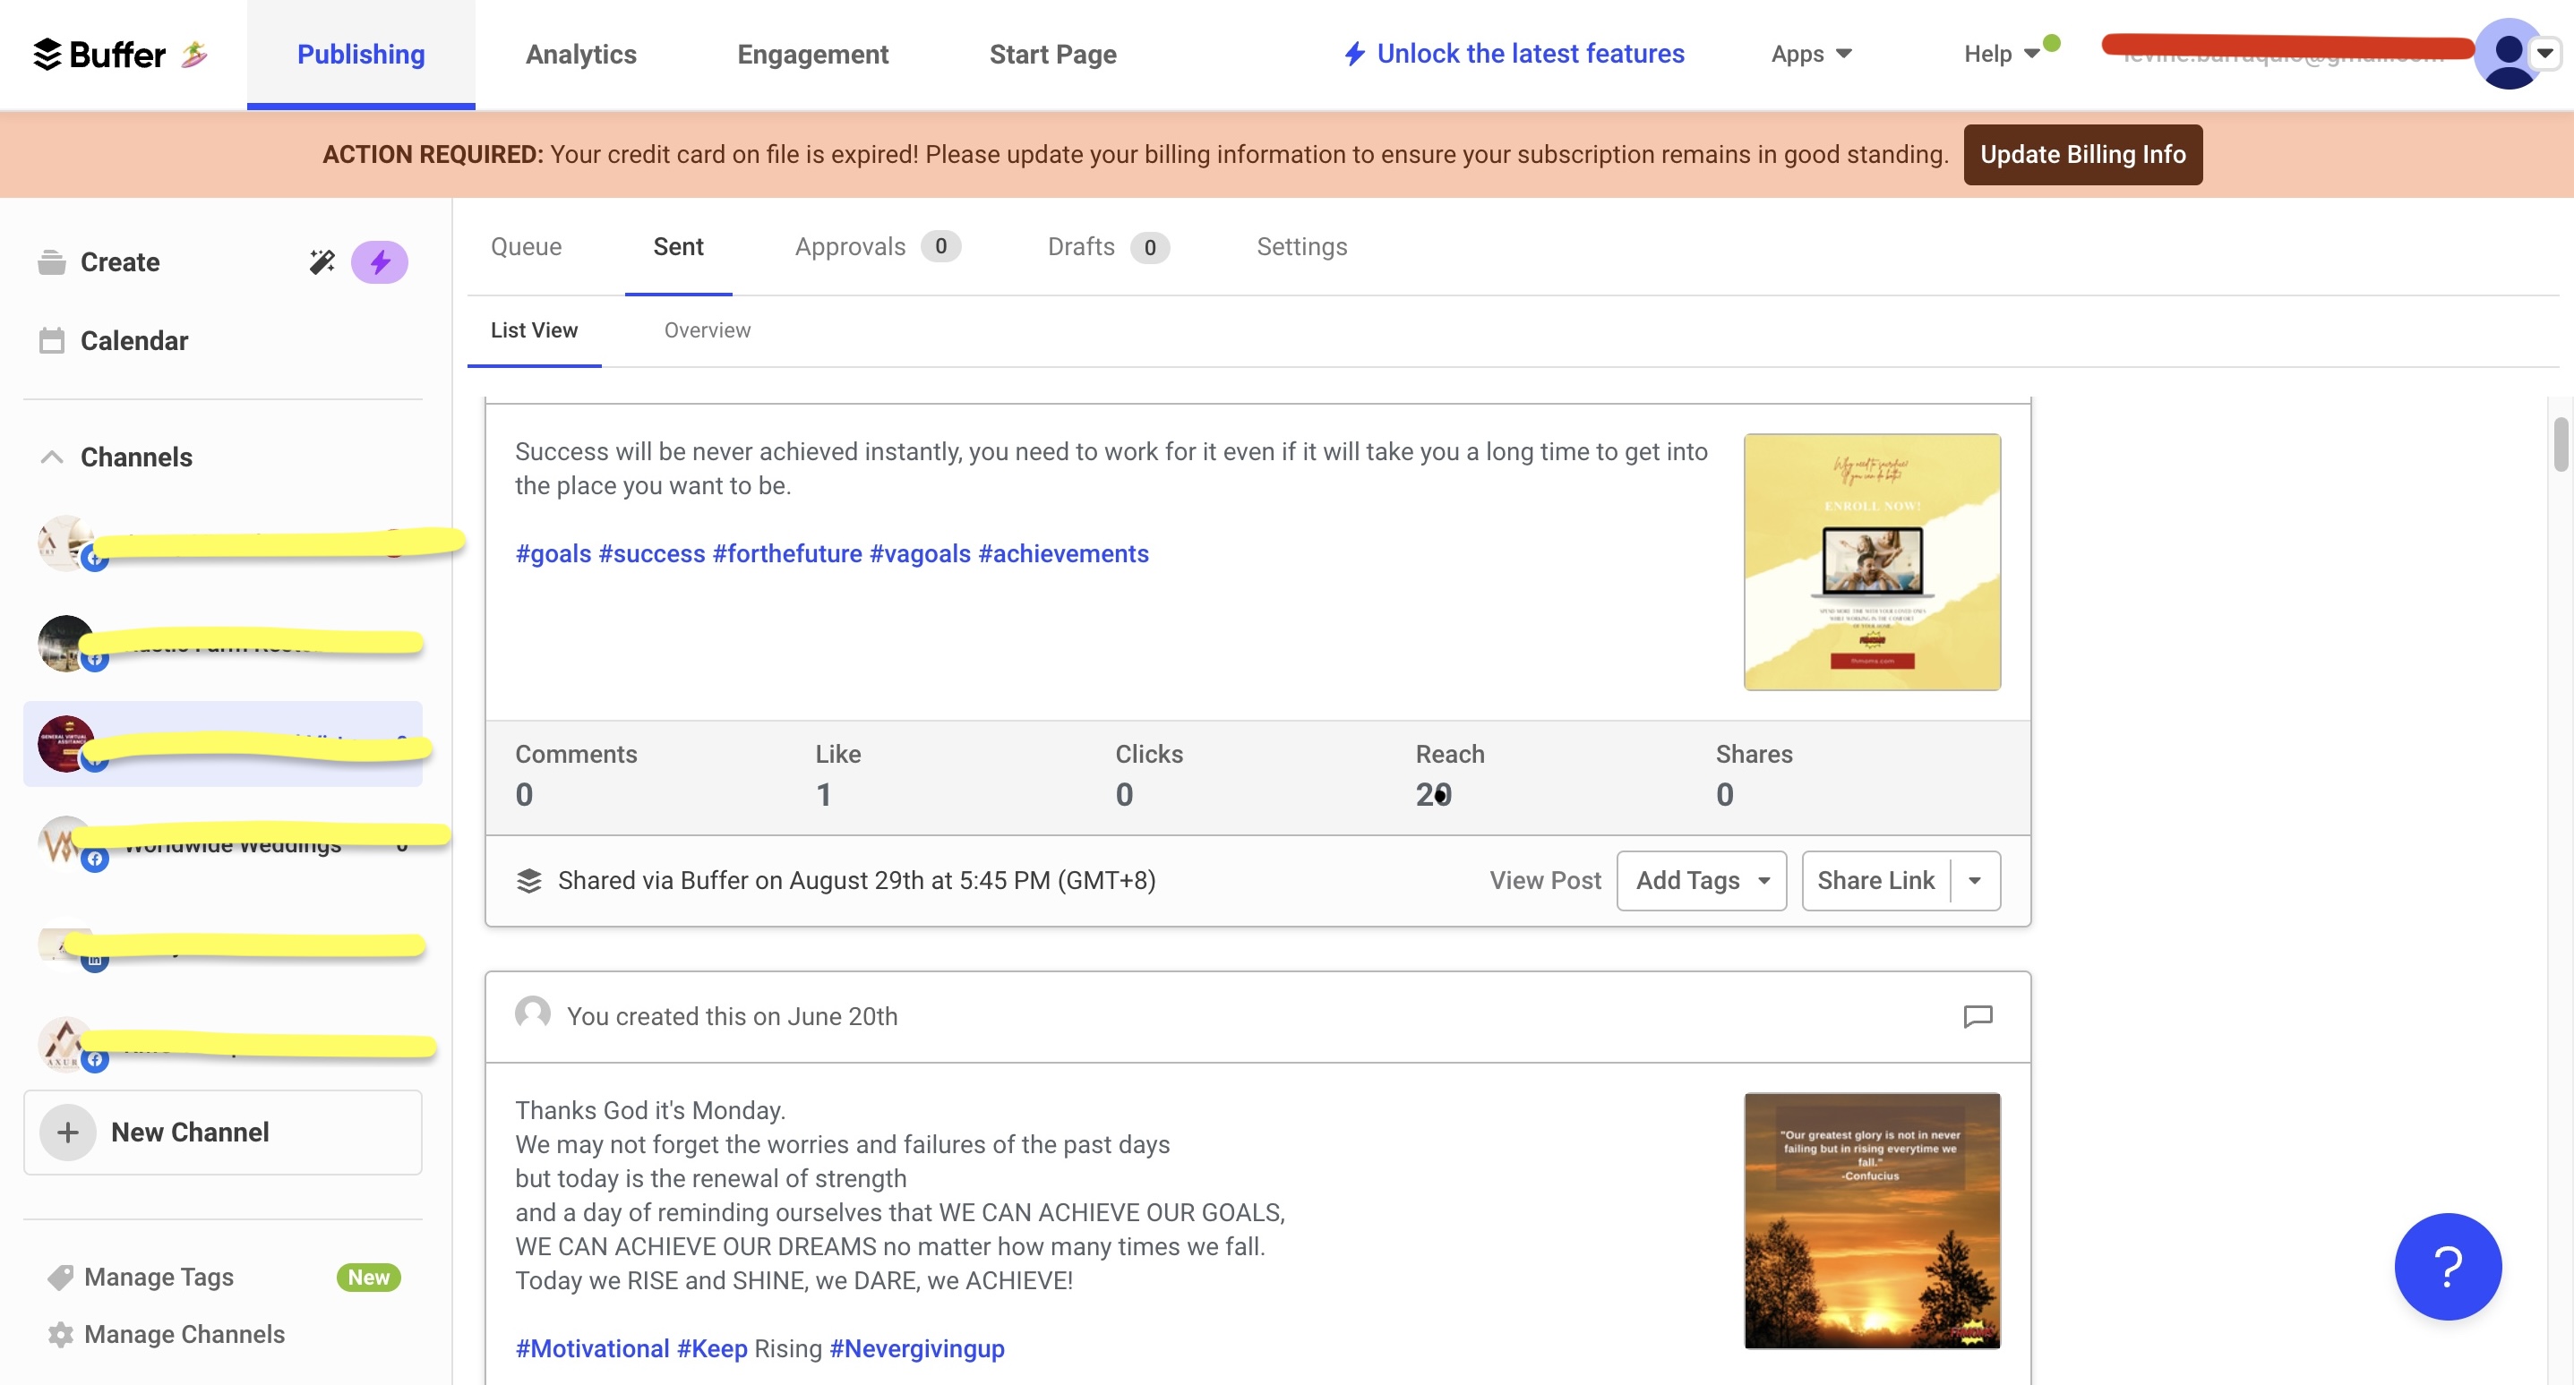Click the magic wand icon next to Create
Image resolution: width=2574 pixels, height=1385 pixels.
[x=322, y=261]
